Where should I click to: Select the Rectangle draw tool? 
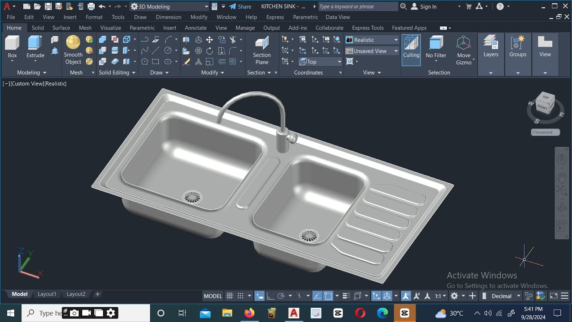156,62
